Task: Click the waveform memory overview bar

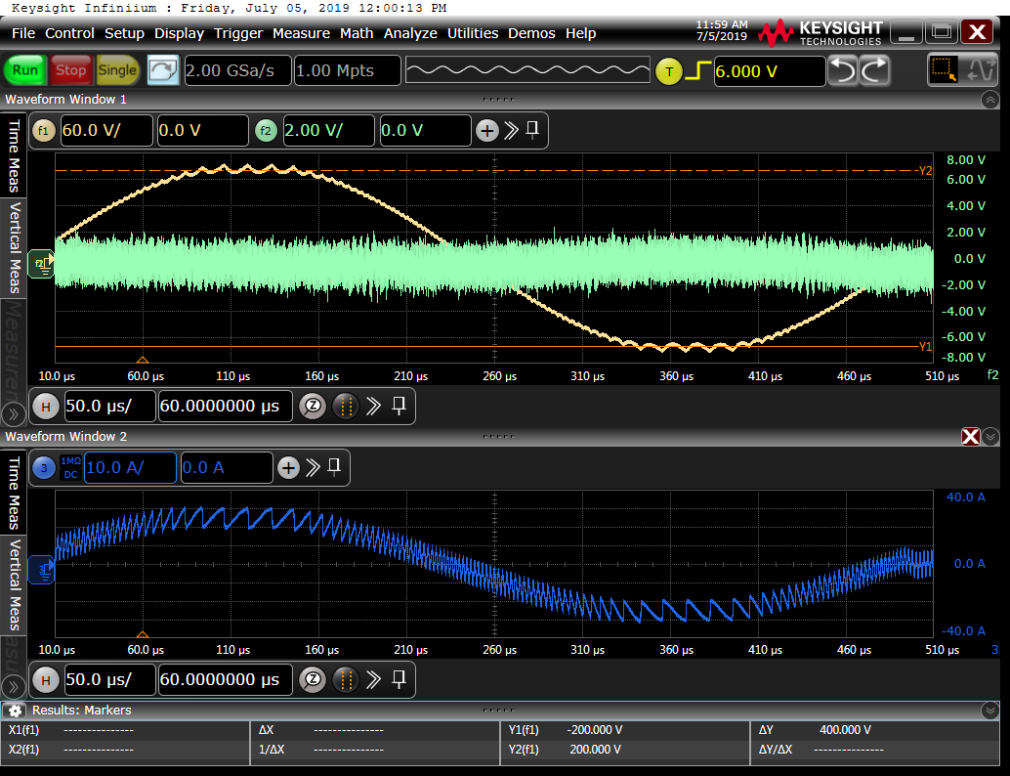Action: [x=527, y=70]
